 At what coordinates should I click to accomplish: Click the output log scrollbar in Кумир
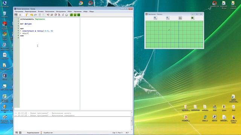(x=131, y=121)
